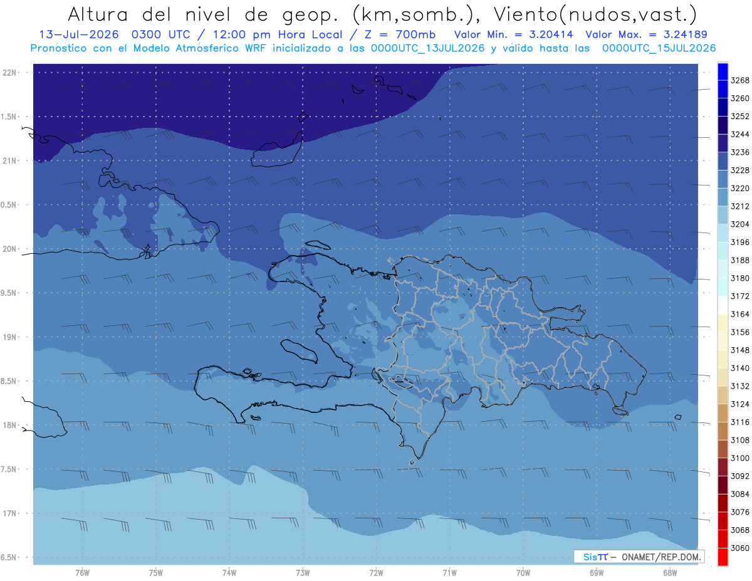Click the '13-Jul-2026' date text

(79, 34)
